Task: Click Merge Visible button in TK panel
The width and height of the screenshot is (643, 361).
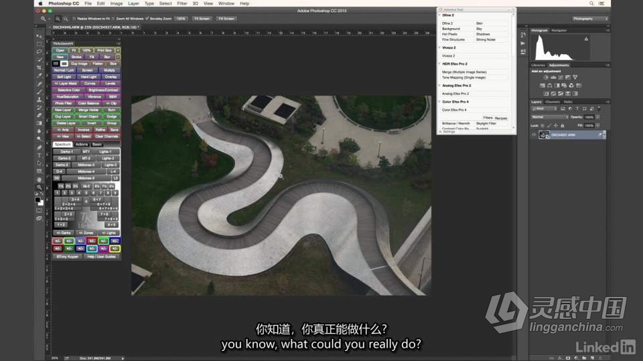Action: point(88,110)
